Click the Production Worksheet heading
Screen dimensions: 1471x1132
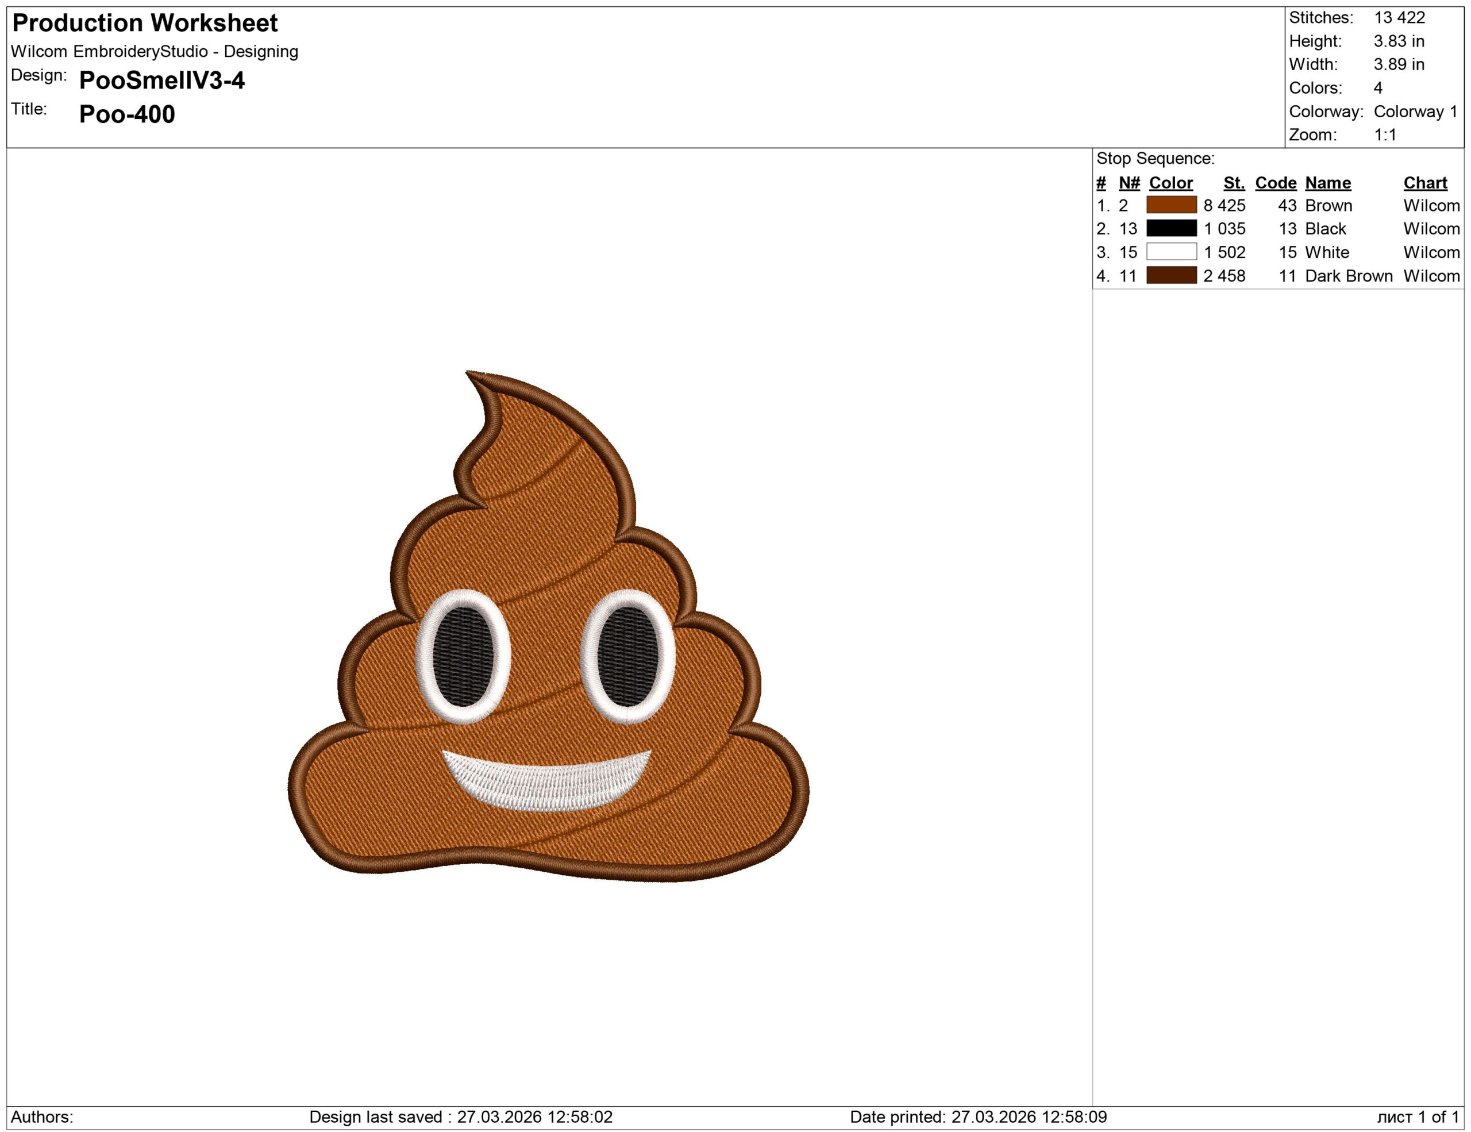tap(145, 24)
